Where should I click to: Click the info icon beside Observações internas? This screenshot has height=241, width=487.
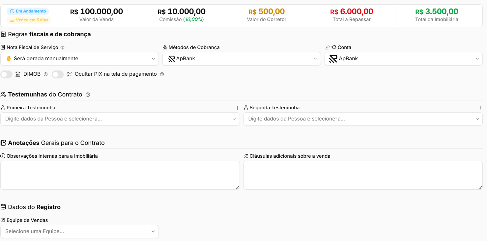coord(3,156)
